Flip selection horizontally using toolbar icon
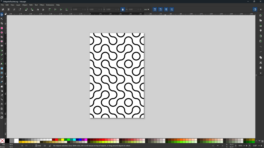 point(38,10)
